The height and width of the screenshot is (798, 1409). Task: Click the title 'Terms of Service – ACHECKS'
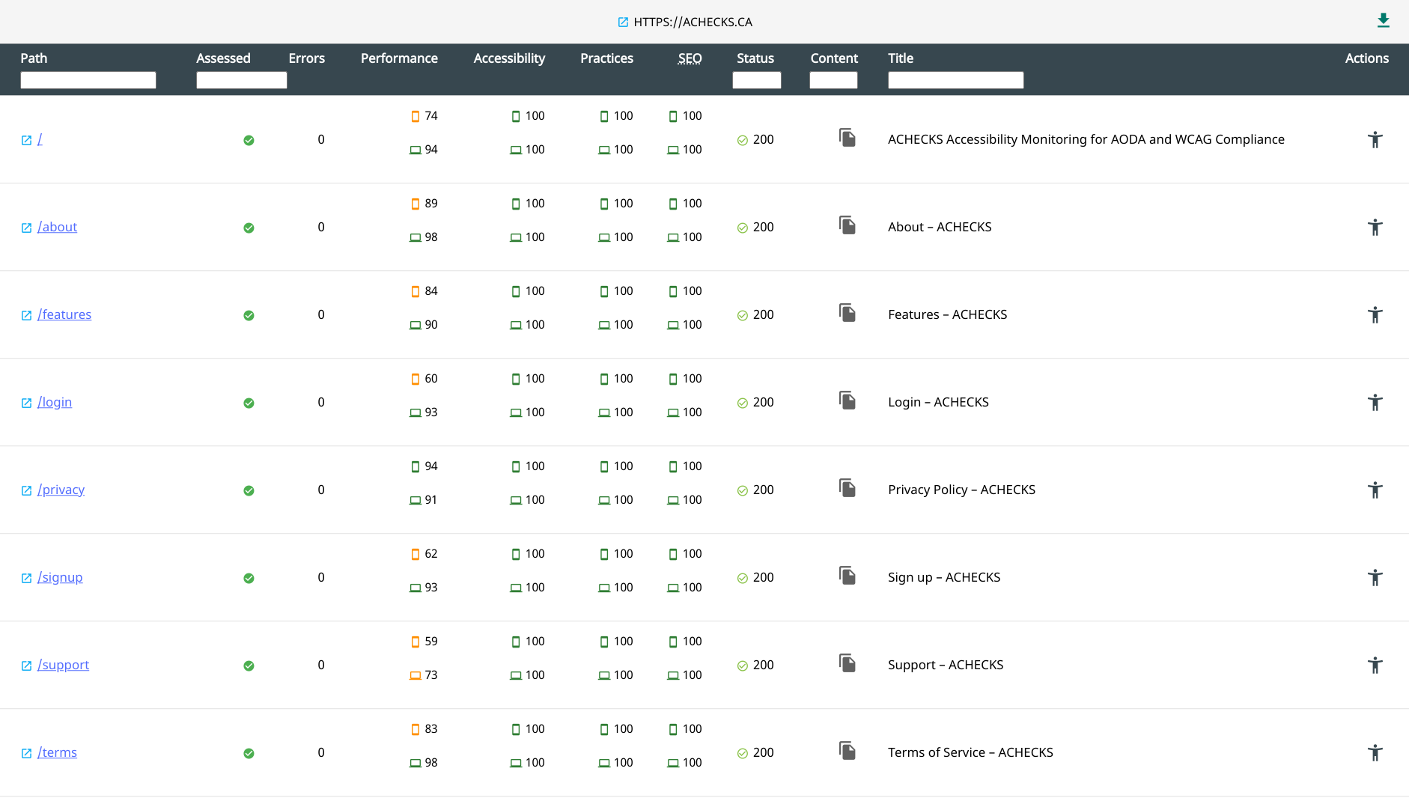pyautogui.click(x=970, y=752)
